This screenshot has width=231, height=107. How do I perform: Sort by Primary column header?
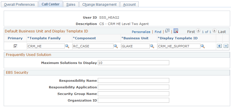tap(15, 38)
